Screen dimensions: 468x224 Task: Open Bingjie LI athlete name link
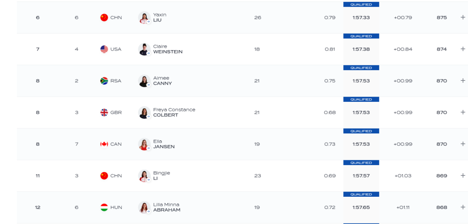click(x=161, y=176)
